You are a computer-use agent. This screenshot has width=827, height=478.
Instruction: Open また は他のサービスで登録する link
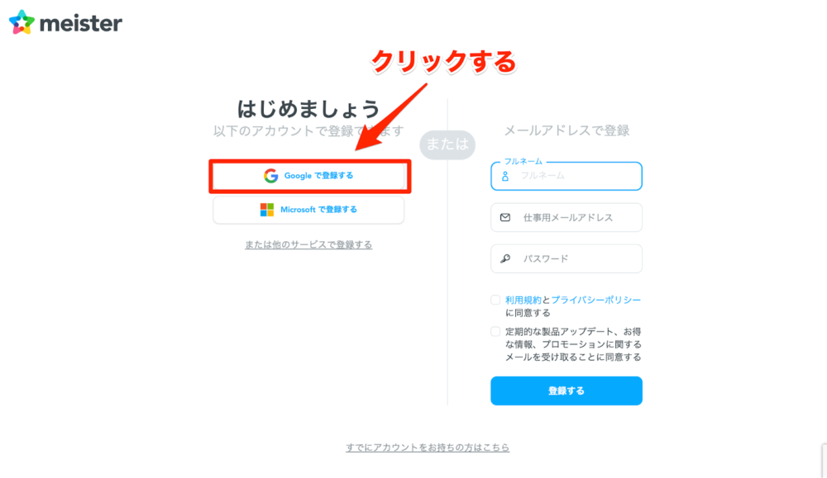pos(308,245)
